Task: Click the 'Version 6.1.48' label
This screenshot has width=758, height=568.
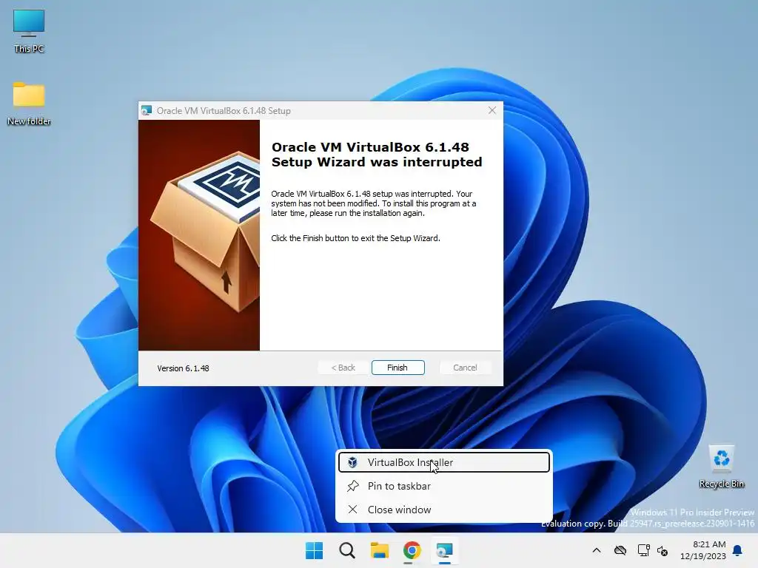Action: click(183, 368)
